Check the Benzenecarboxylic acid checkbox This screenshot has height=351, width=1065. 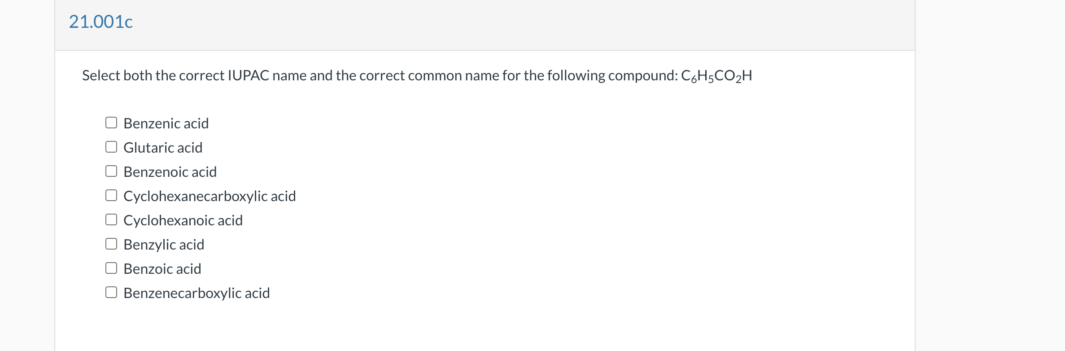click(x=111, y=291)
